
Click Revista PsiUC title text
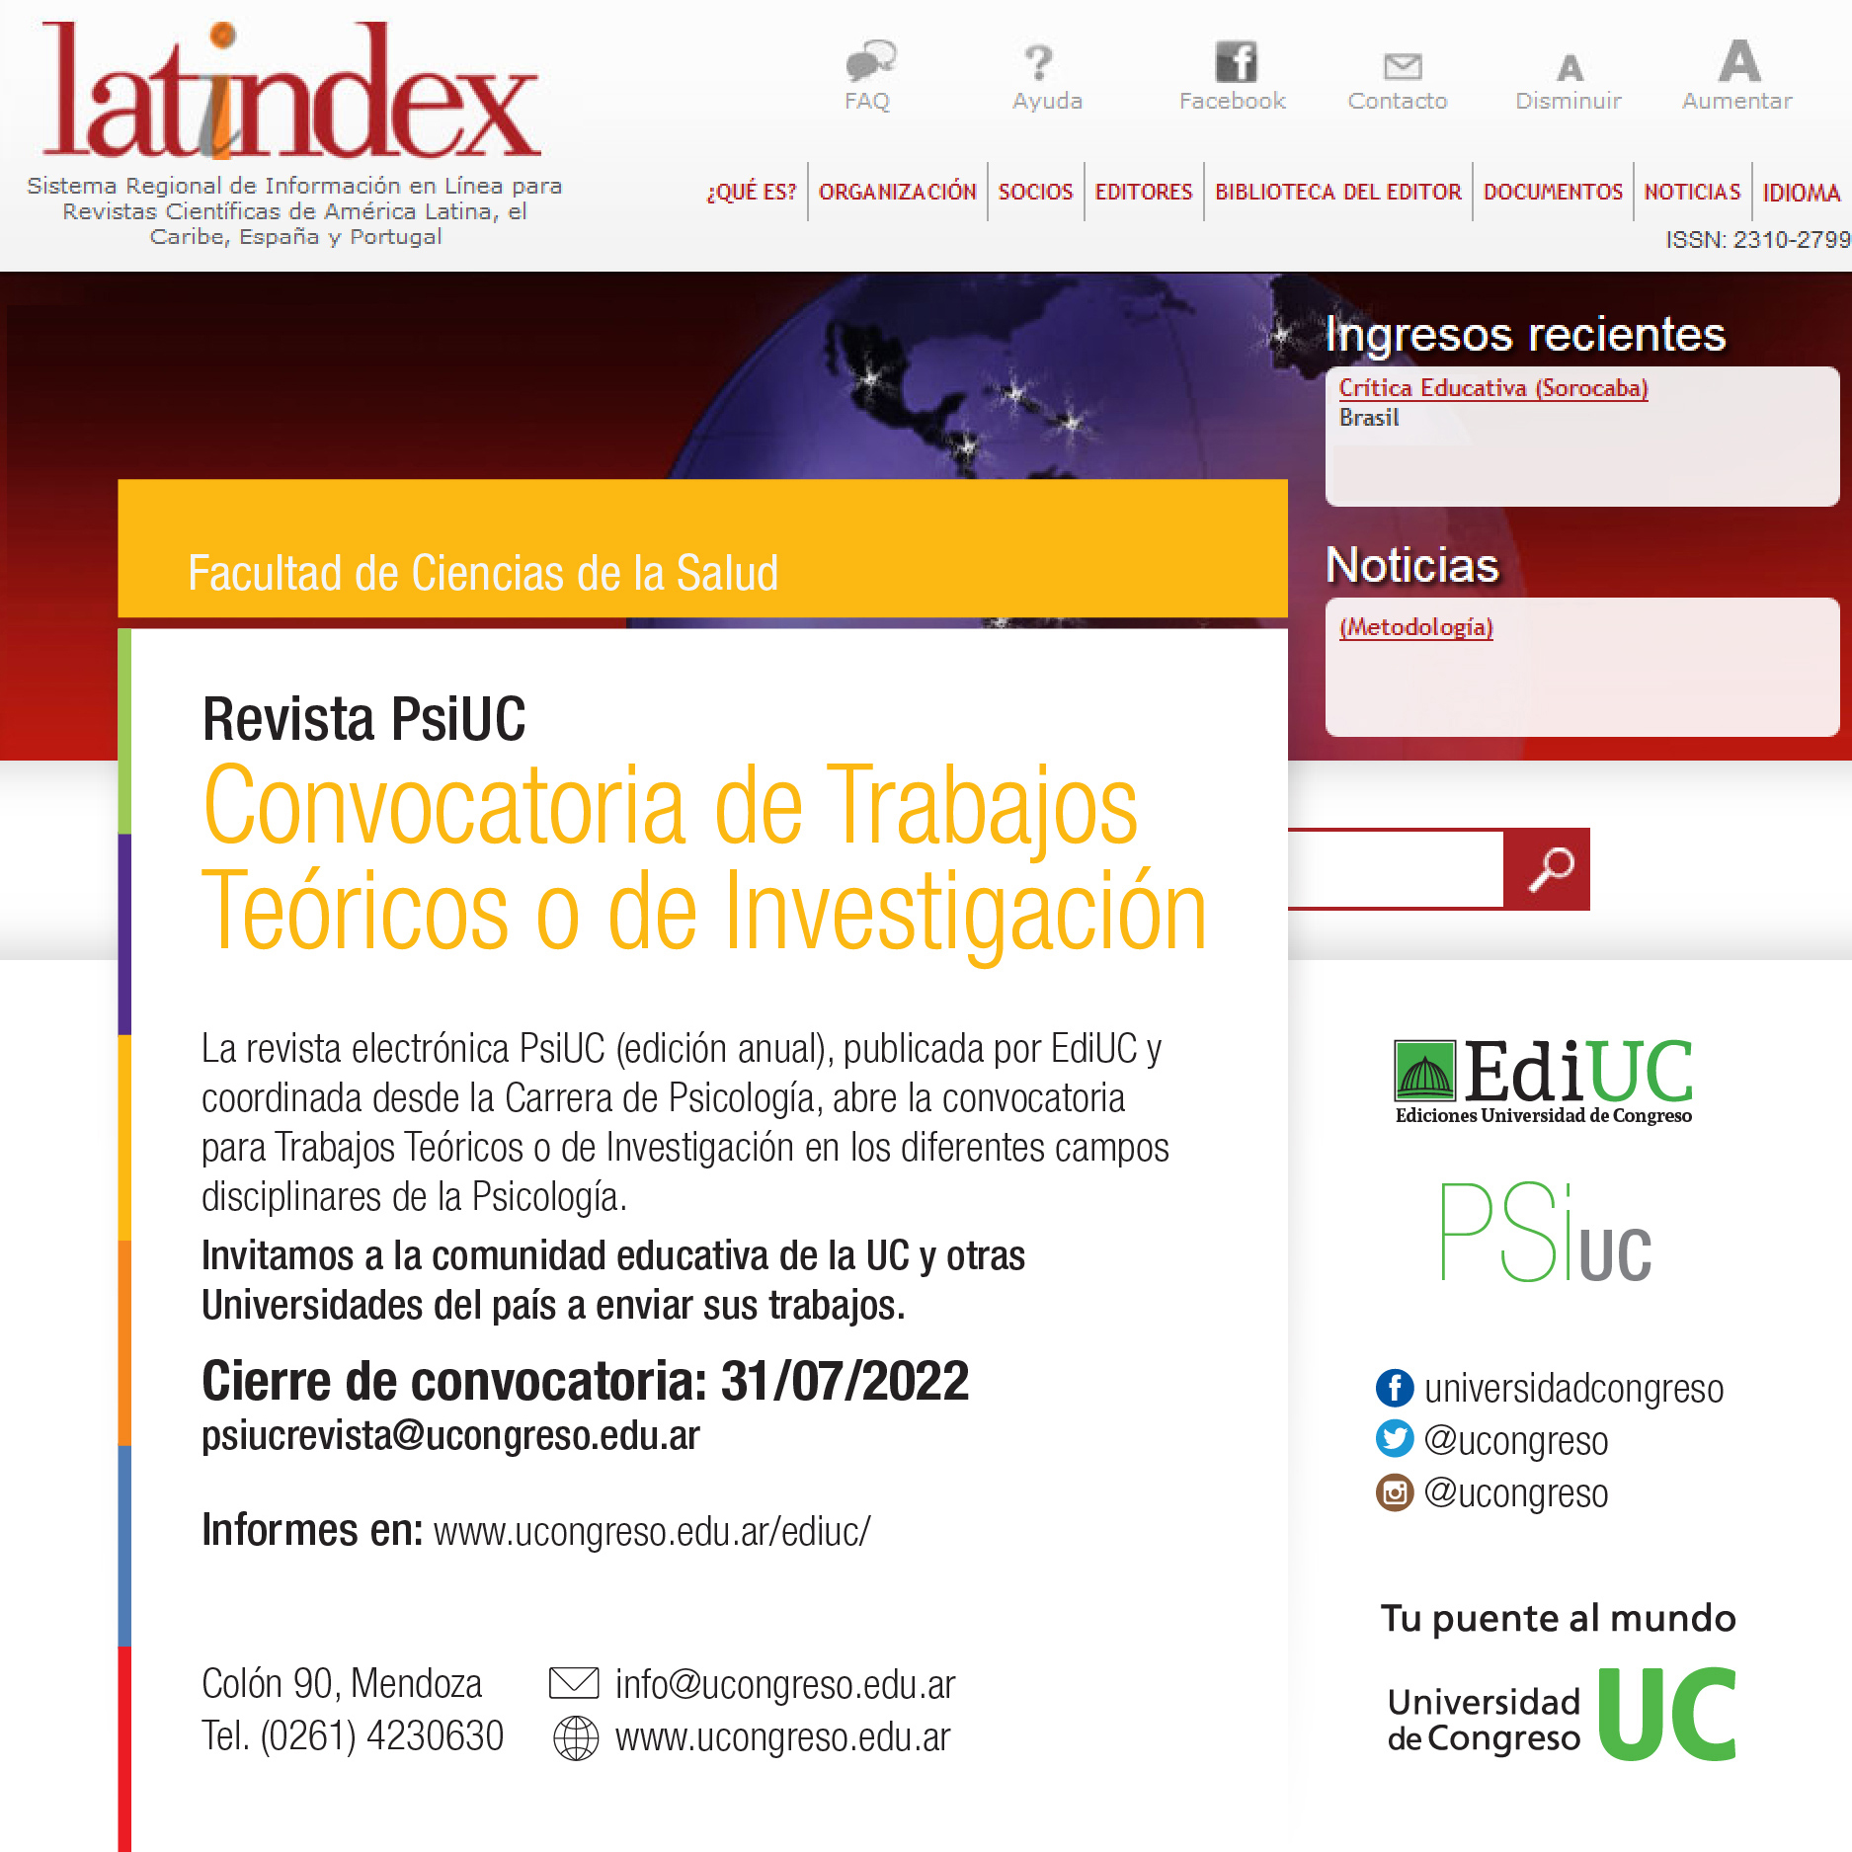pyautogui.click(x=363, y=718)
